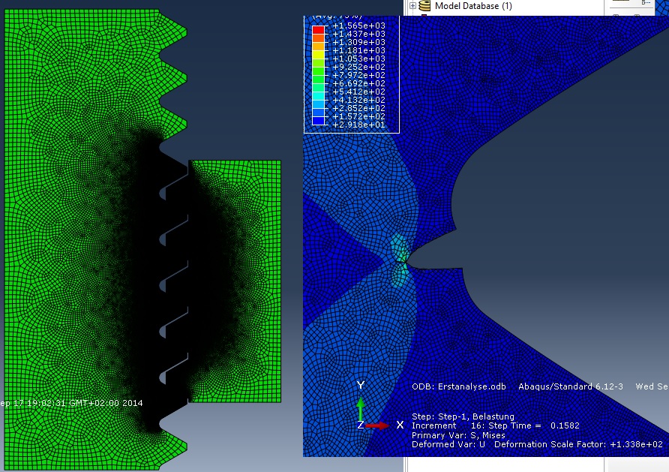Click the Step: Step-1, Belastung annotation

pyautogui.click(x=462, y=416)
